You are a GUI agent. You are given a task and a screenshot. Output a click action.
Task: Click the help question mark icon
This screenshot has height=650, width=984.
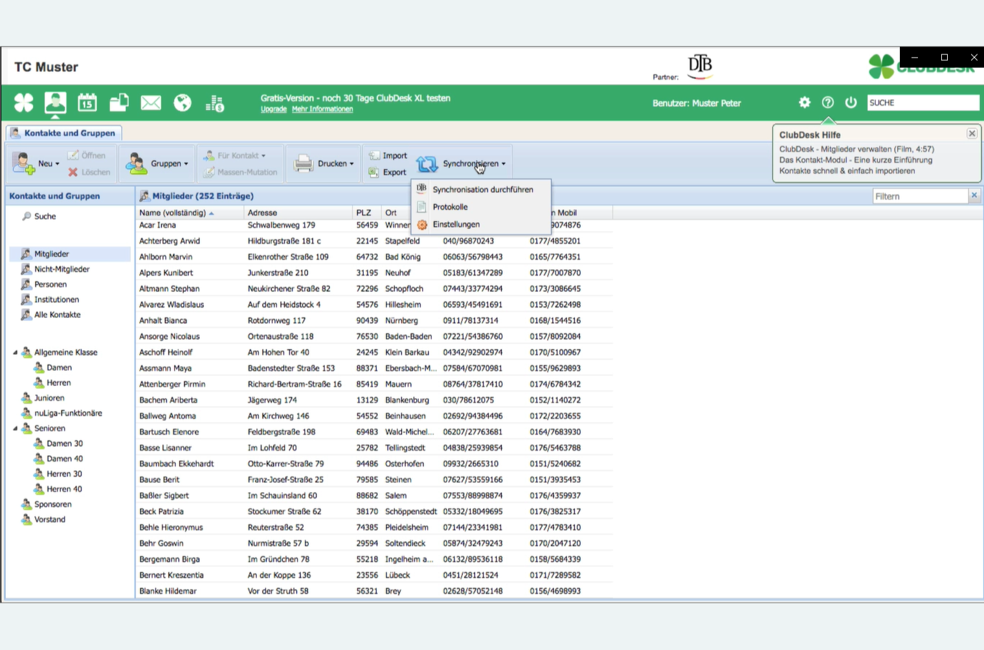pos(828,102)
